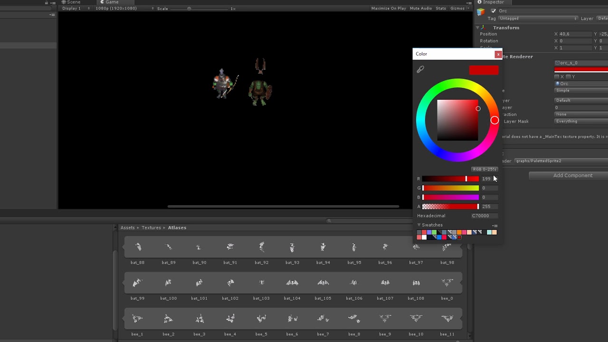
Task: Select the bee_10 sprite thumbnail
Action: pos(416,319)
